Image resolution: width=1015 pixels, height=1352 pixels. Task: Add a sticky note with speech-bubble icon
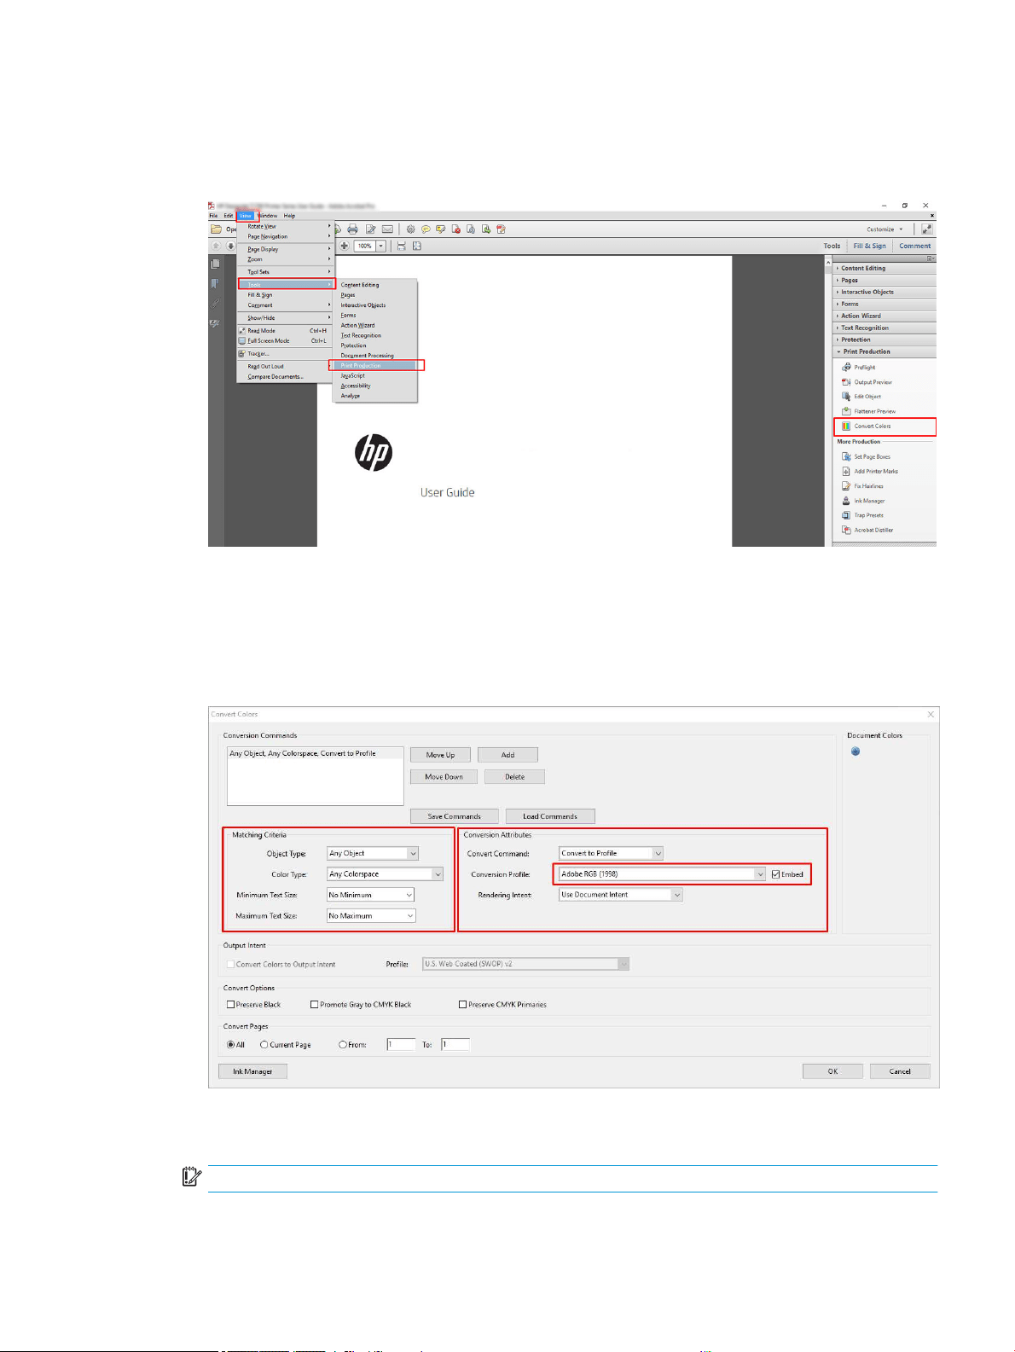(426, 229)
